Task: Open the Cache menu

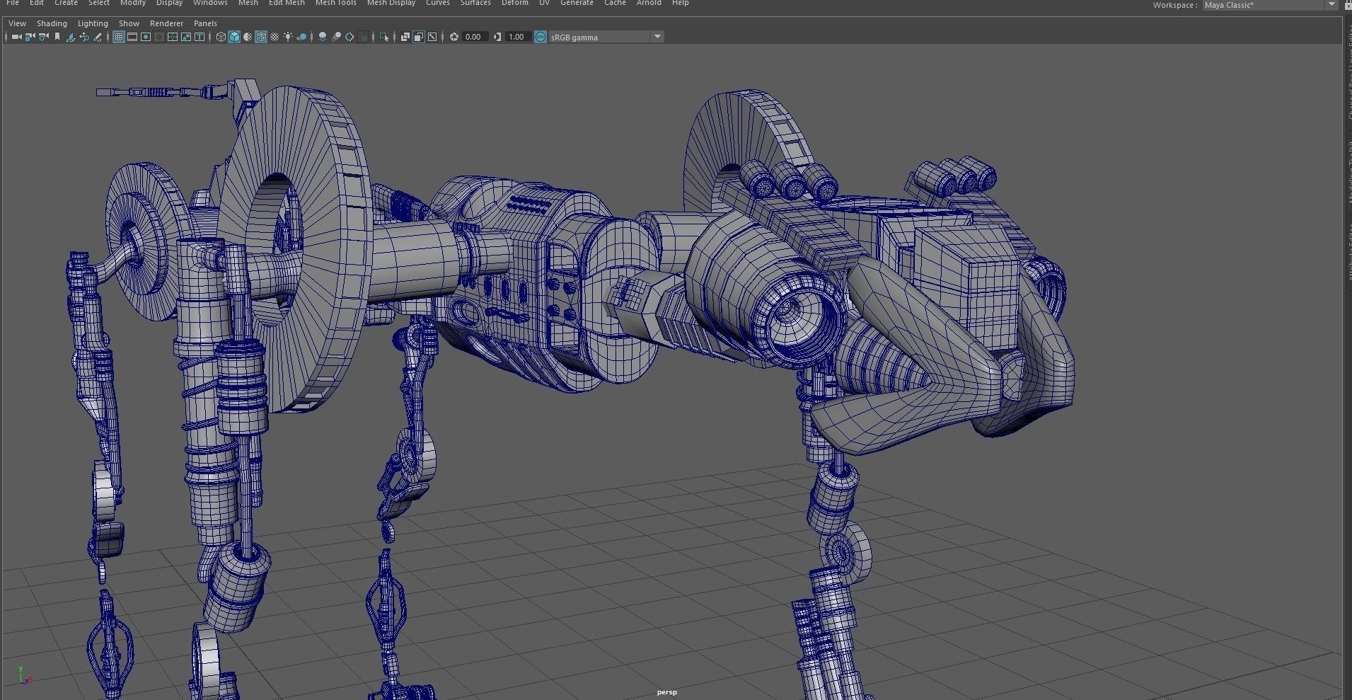Action: (x=615, y=3)
